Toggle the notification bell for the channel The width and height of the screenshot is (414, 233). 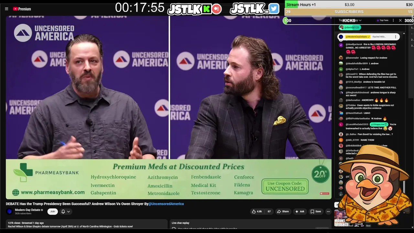tap(63, 212)
